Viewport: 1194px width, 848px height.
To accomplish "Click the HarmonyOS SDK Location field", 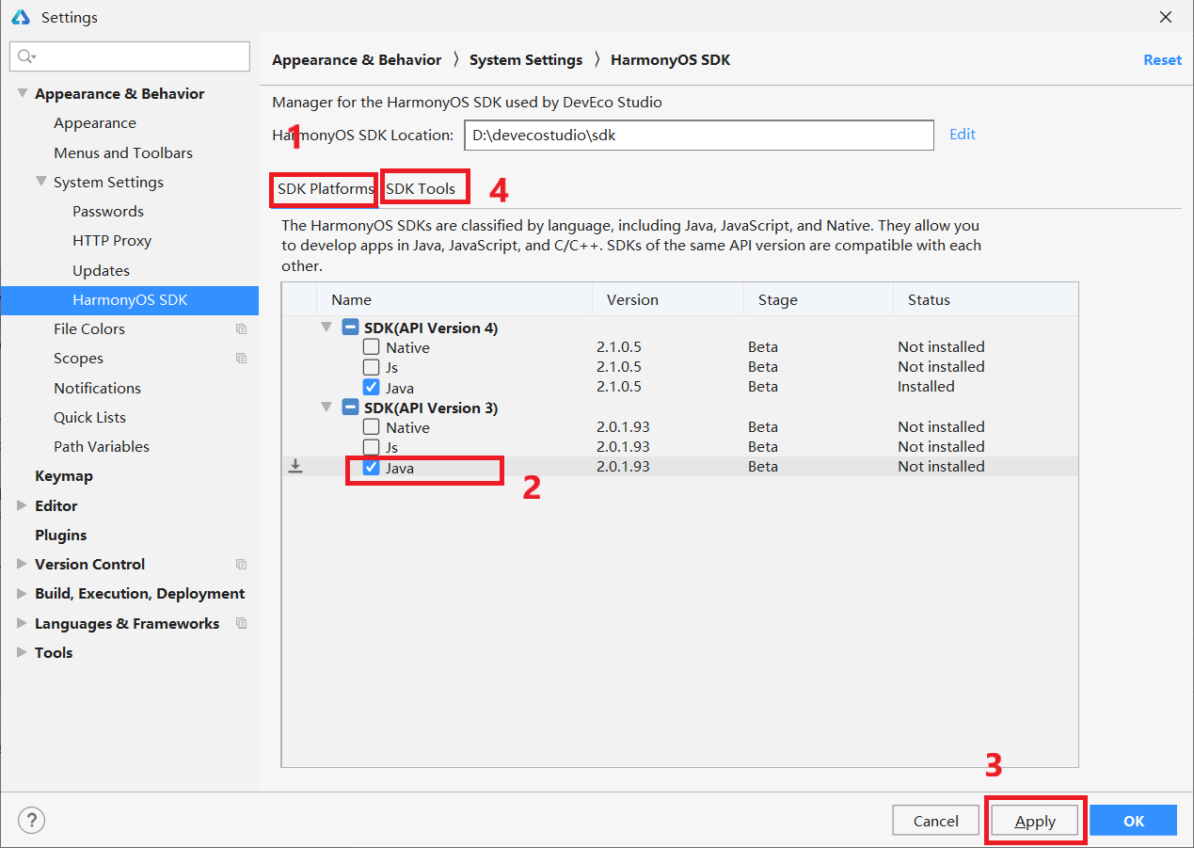I will pyautogui.click(x=699, y=135).
